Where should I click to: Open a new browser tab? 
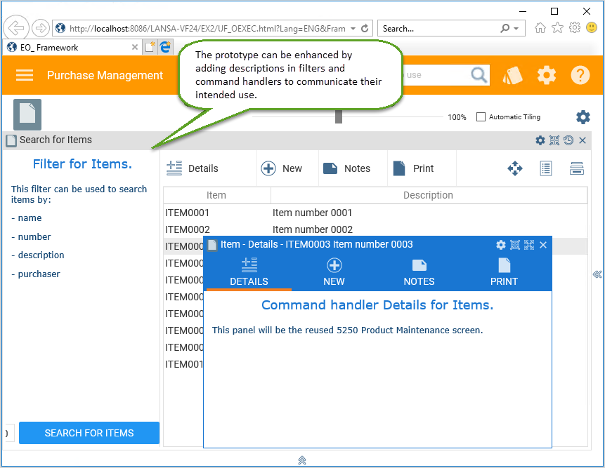150,47
